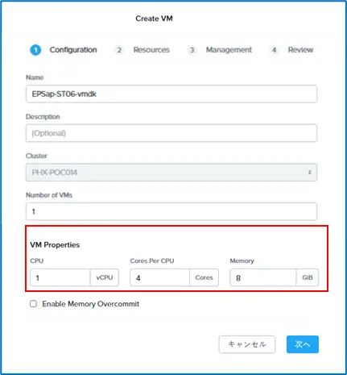This screenshot has width=347, height=375.
Task: Click into the optional Description field
Action: click(171, 133)
